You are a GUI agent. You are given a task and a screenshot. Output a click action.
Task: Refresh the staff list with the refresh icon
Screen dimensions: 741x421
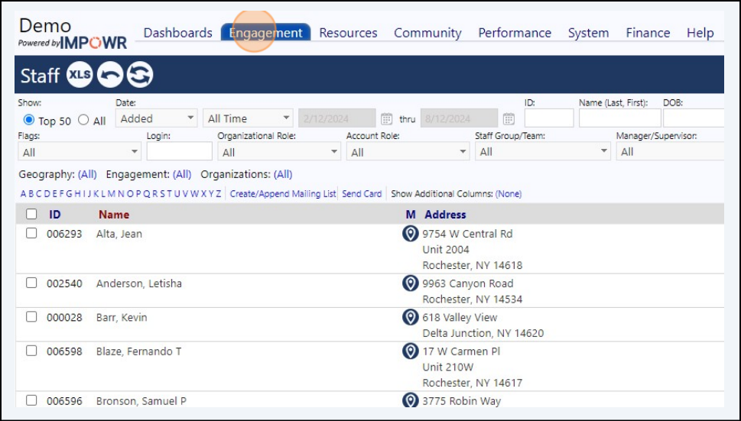click(140, 75)
